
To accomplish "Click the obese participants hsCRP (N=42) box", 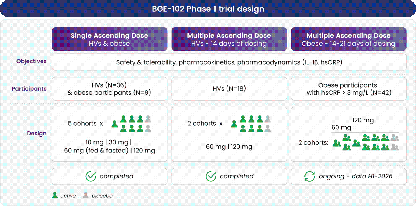I will tap(348, 89).
